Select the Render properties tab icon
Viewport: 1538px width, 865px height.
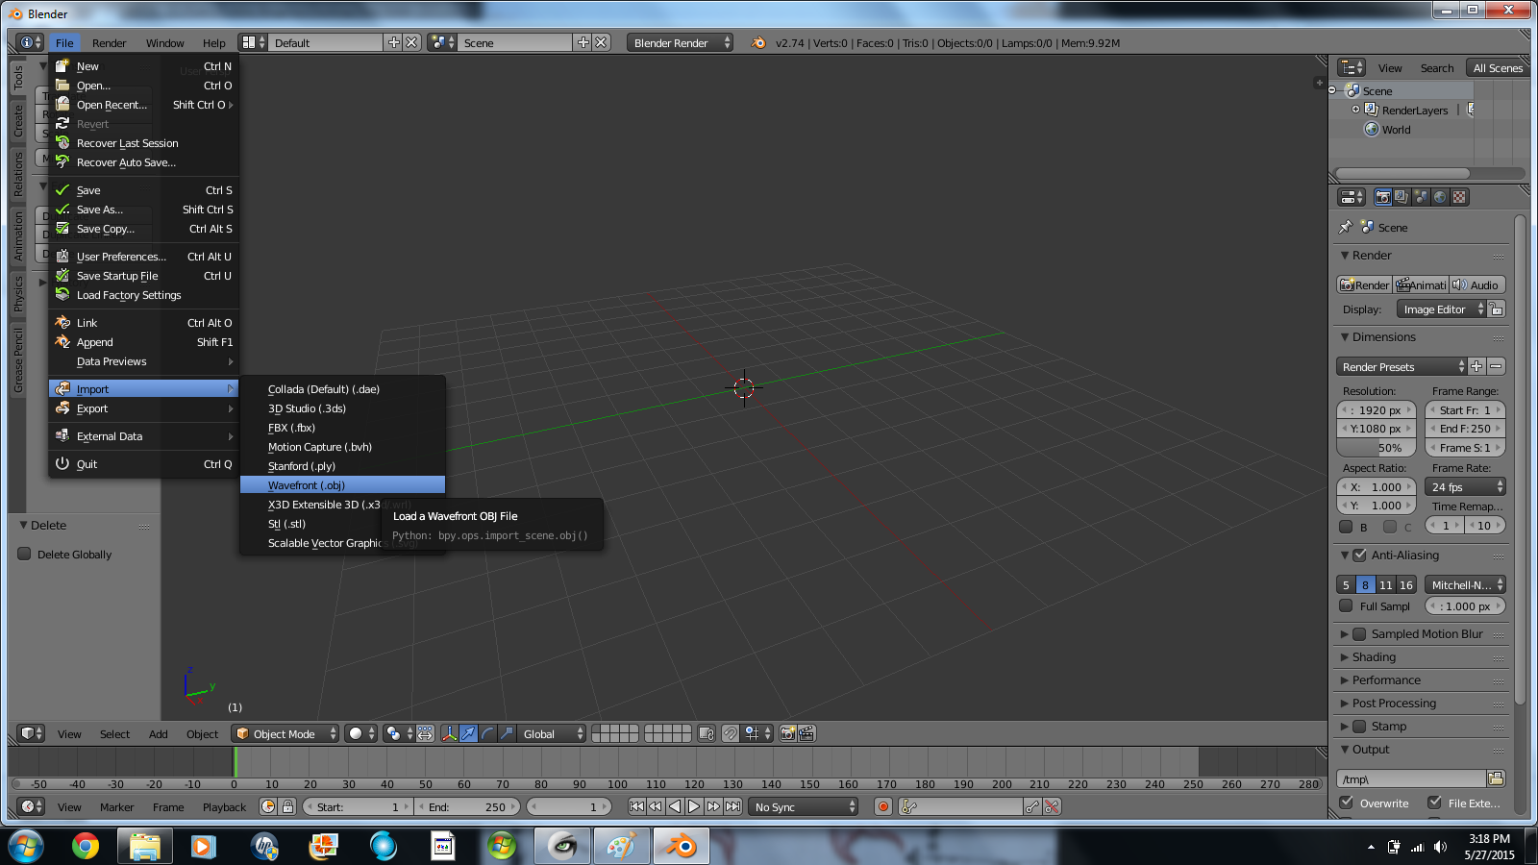point(1382,197)
